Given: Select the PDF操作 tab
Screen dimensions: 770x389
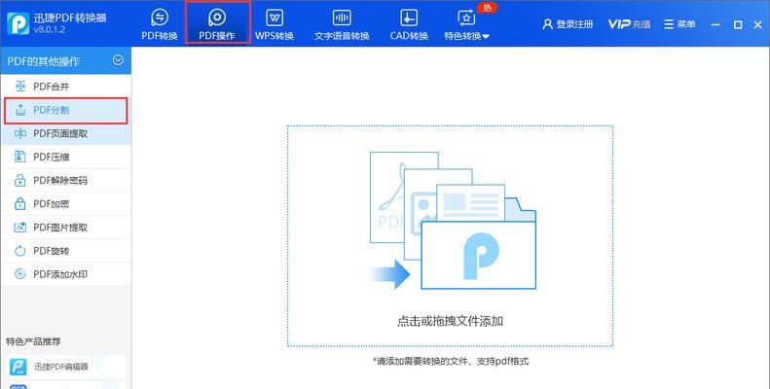Looking at the screenshot, I should click(217, 23).
